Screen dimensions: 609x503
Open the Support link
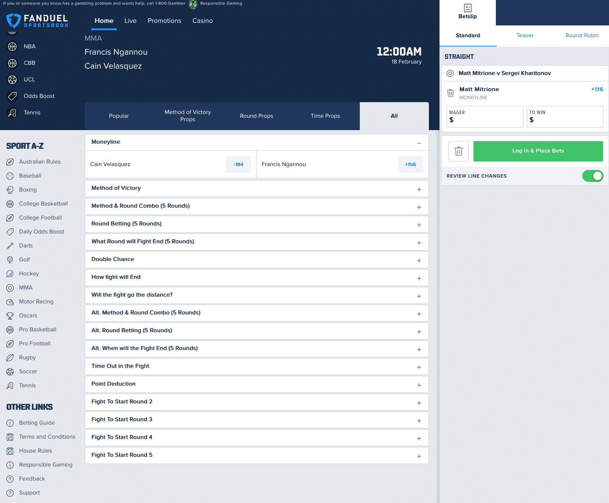click(29, 493)
